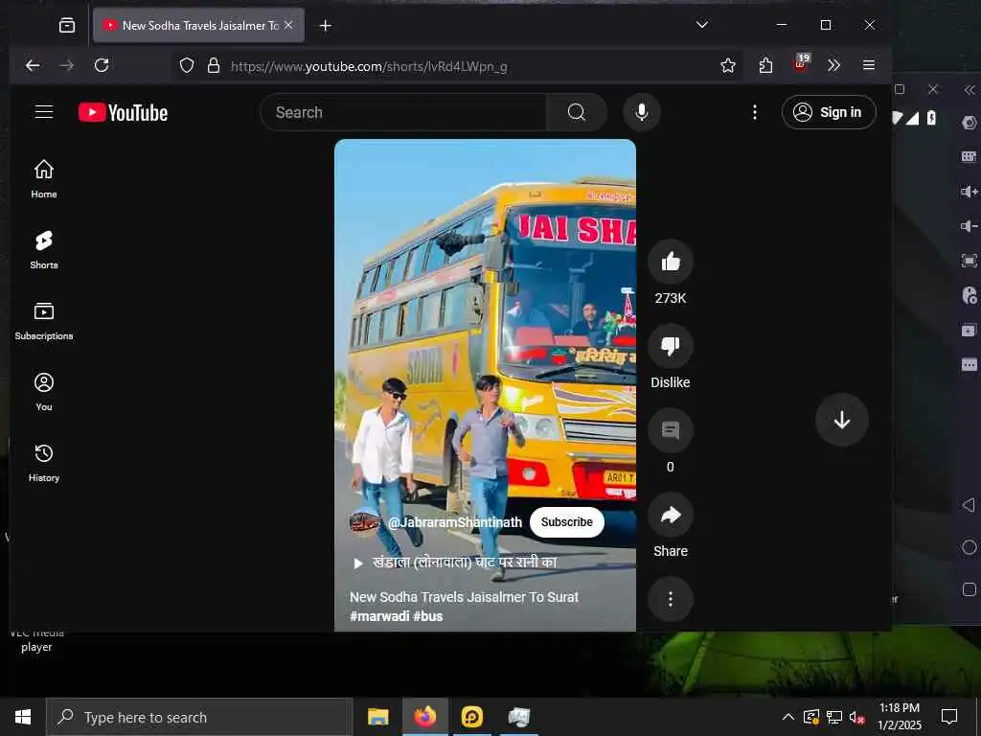Tap emulator Android home button
Screen dimensions: 981x736
point(970,547)
